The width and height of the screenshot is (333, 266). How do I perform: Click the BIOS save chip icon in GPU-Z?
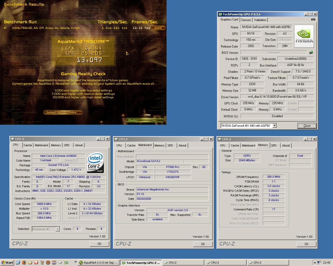click(311, 52)
